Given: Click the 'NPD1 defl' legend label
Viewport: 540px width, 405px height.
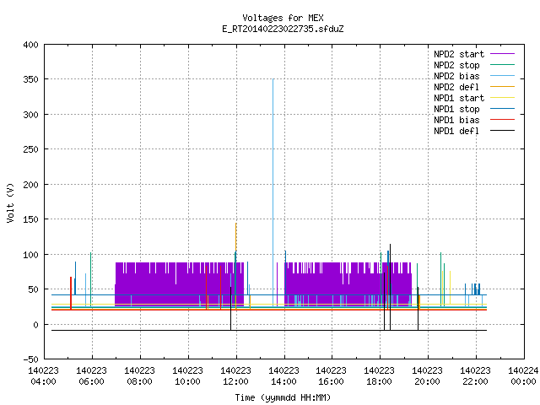Looking at the screenshot, I should [456, 131].
